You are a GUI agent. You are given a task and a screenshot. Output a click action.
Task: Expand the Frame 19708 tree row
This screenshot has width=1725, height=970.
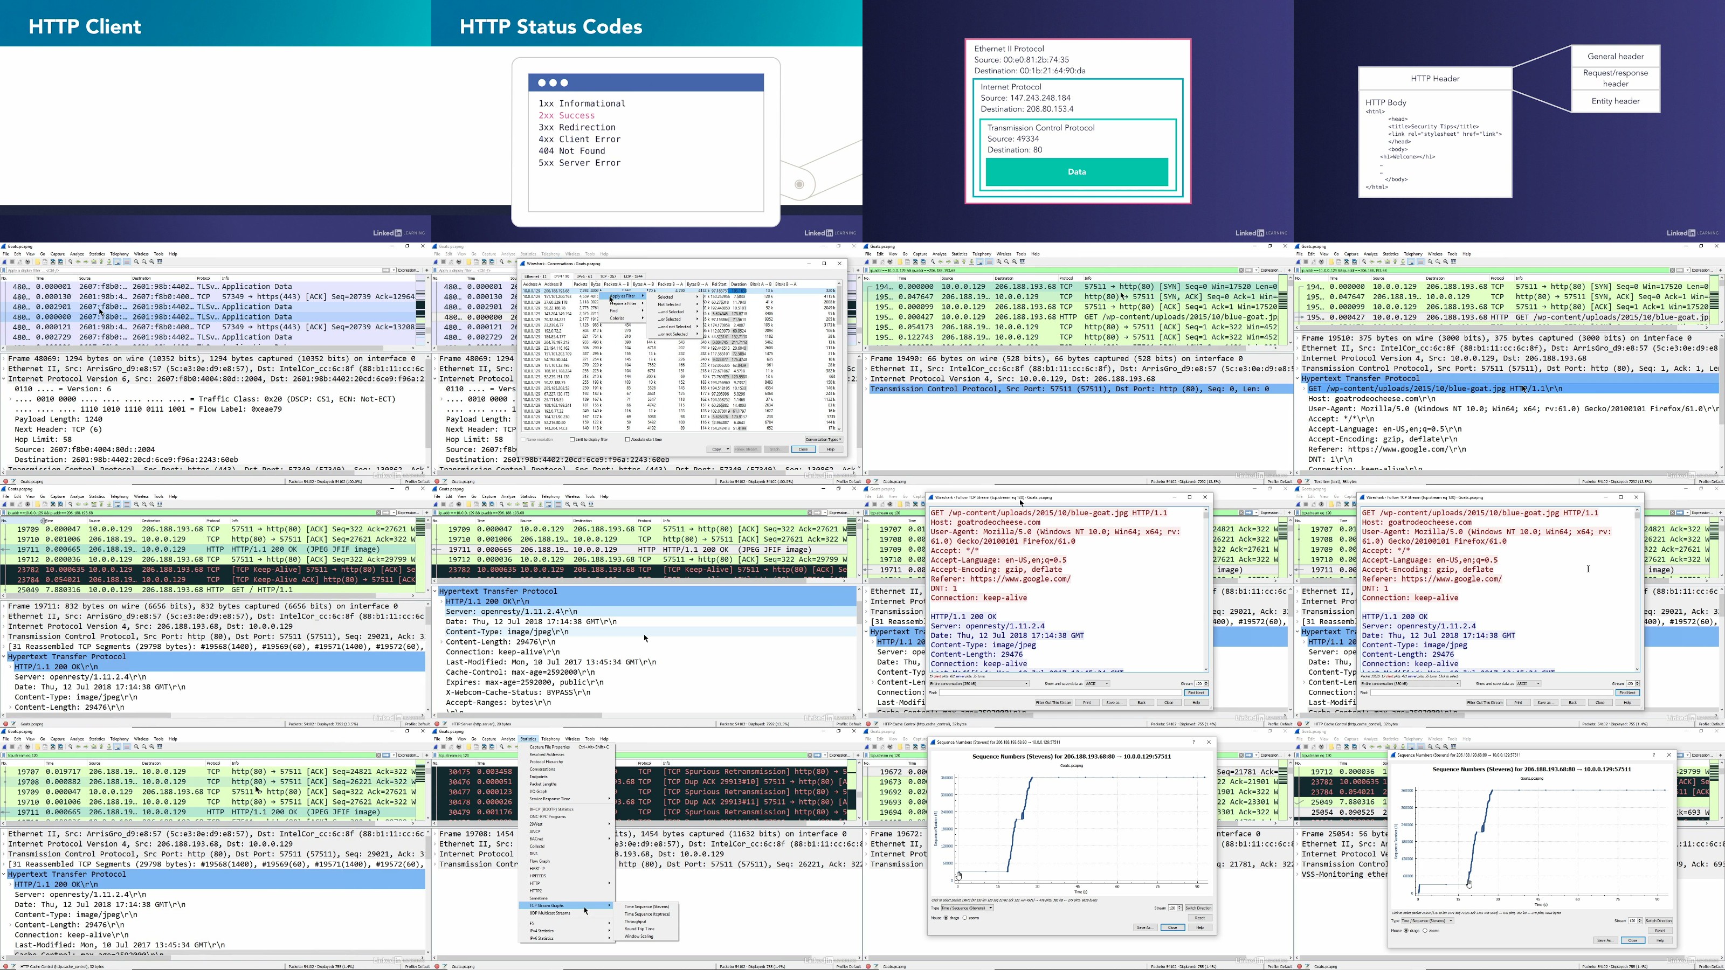(435, 834)
